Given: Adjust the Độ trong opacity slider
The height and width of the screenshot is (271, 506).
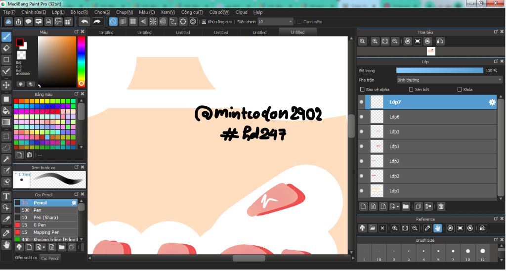Looking at the screenshot, I should 439,71.
